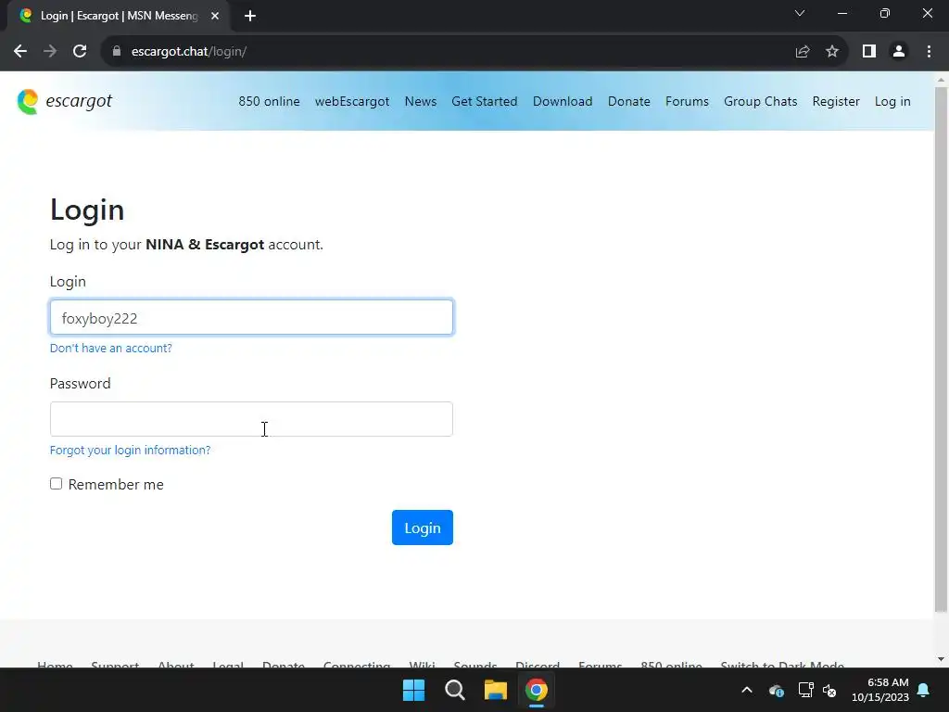Visit the Forums nav link
The height and width of the screenshot is (712, 949).
(687, 101)
